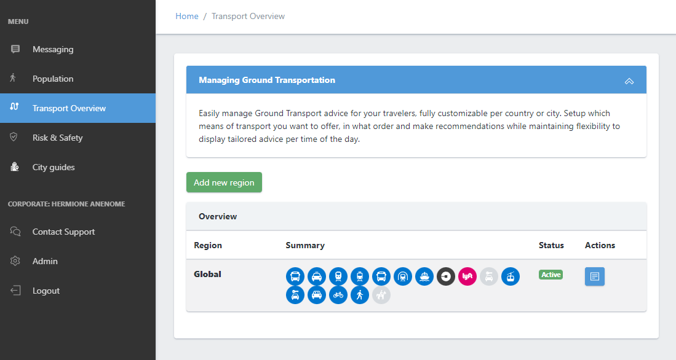This screenshot has height=360, width=676.
Task: Open the Global region edit action
Action: click(595, 276)
